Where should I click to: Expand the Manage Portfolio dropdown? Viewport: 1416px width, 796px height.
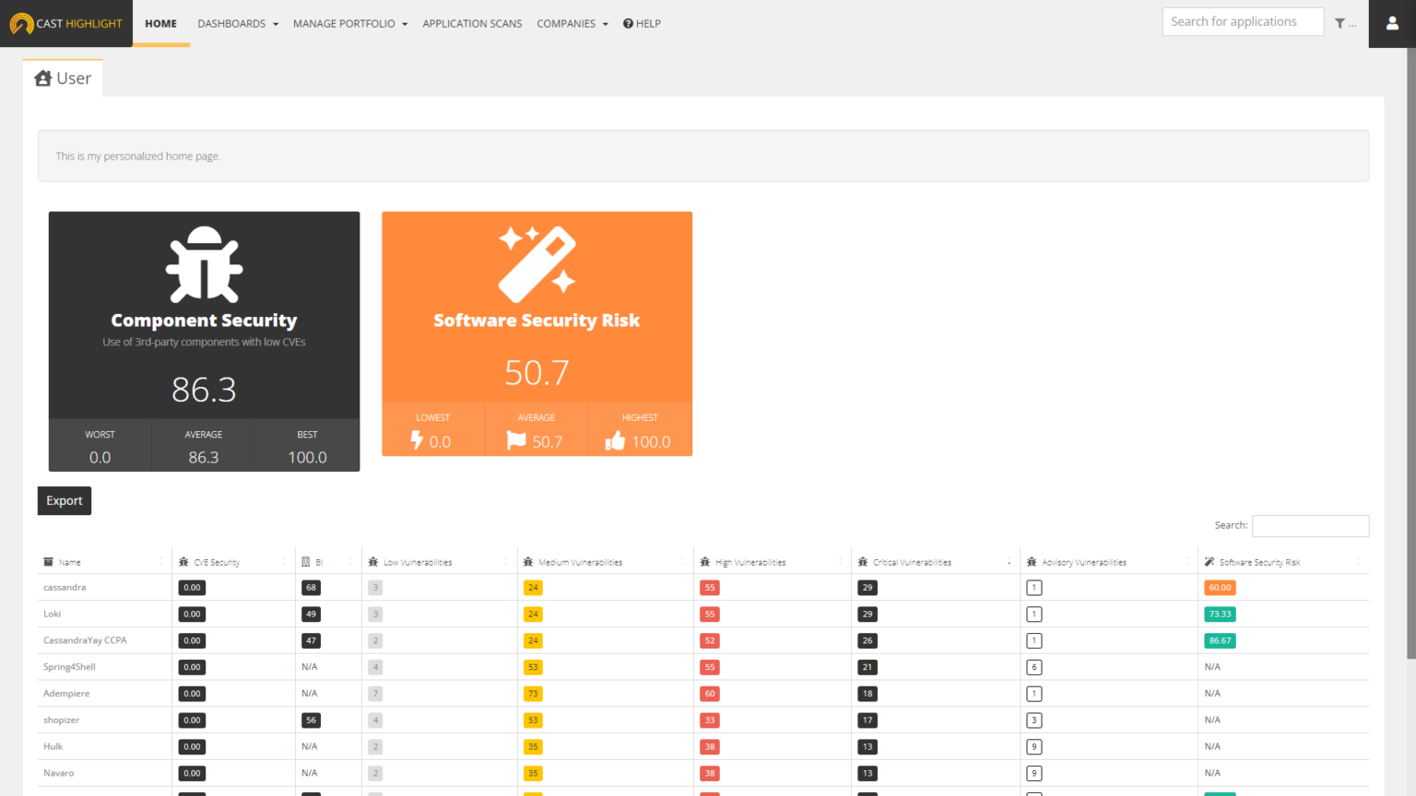(x=349, y=23)
